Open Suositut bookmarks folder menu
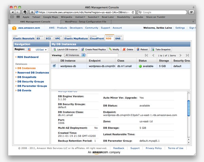This screenshot has width=204, height=162. pyautogui.click(x=93, y=17)
